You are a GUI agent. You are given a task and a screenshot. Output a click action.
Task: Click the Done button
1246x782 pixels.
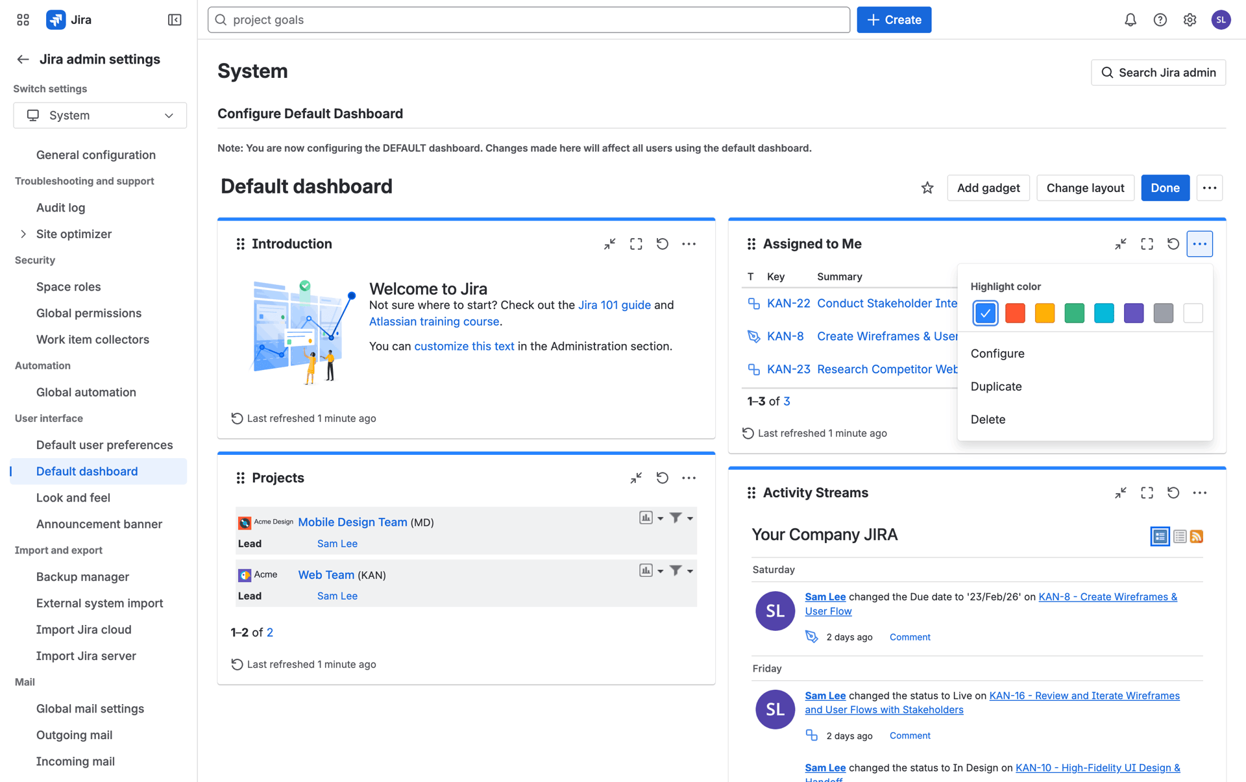[1165, 188]
